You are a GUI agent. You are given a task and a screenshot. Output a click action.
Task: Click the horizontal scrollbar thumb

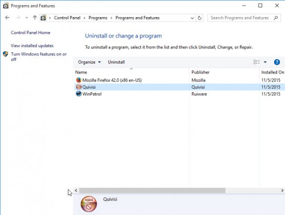coord(152,191)
